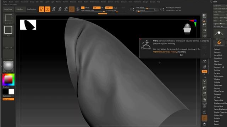Image resolution: width=227 pixels, height=127 pixels.
Task: Toggle the lock camera icon
Action: click(204, 67)
